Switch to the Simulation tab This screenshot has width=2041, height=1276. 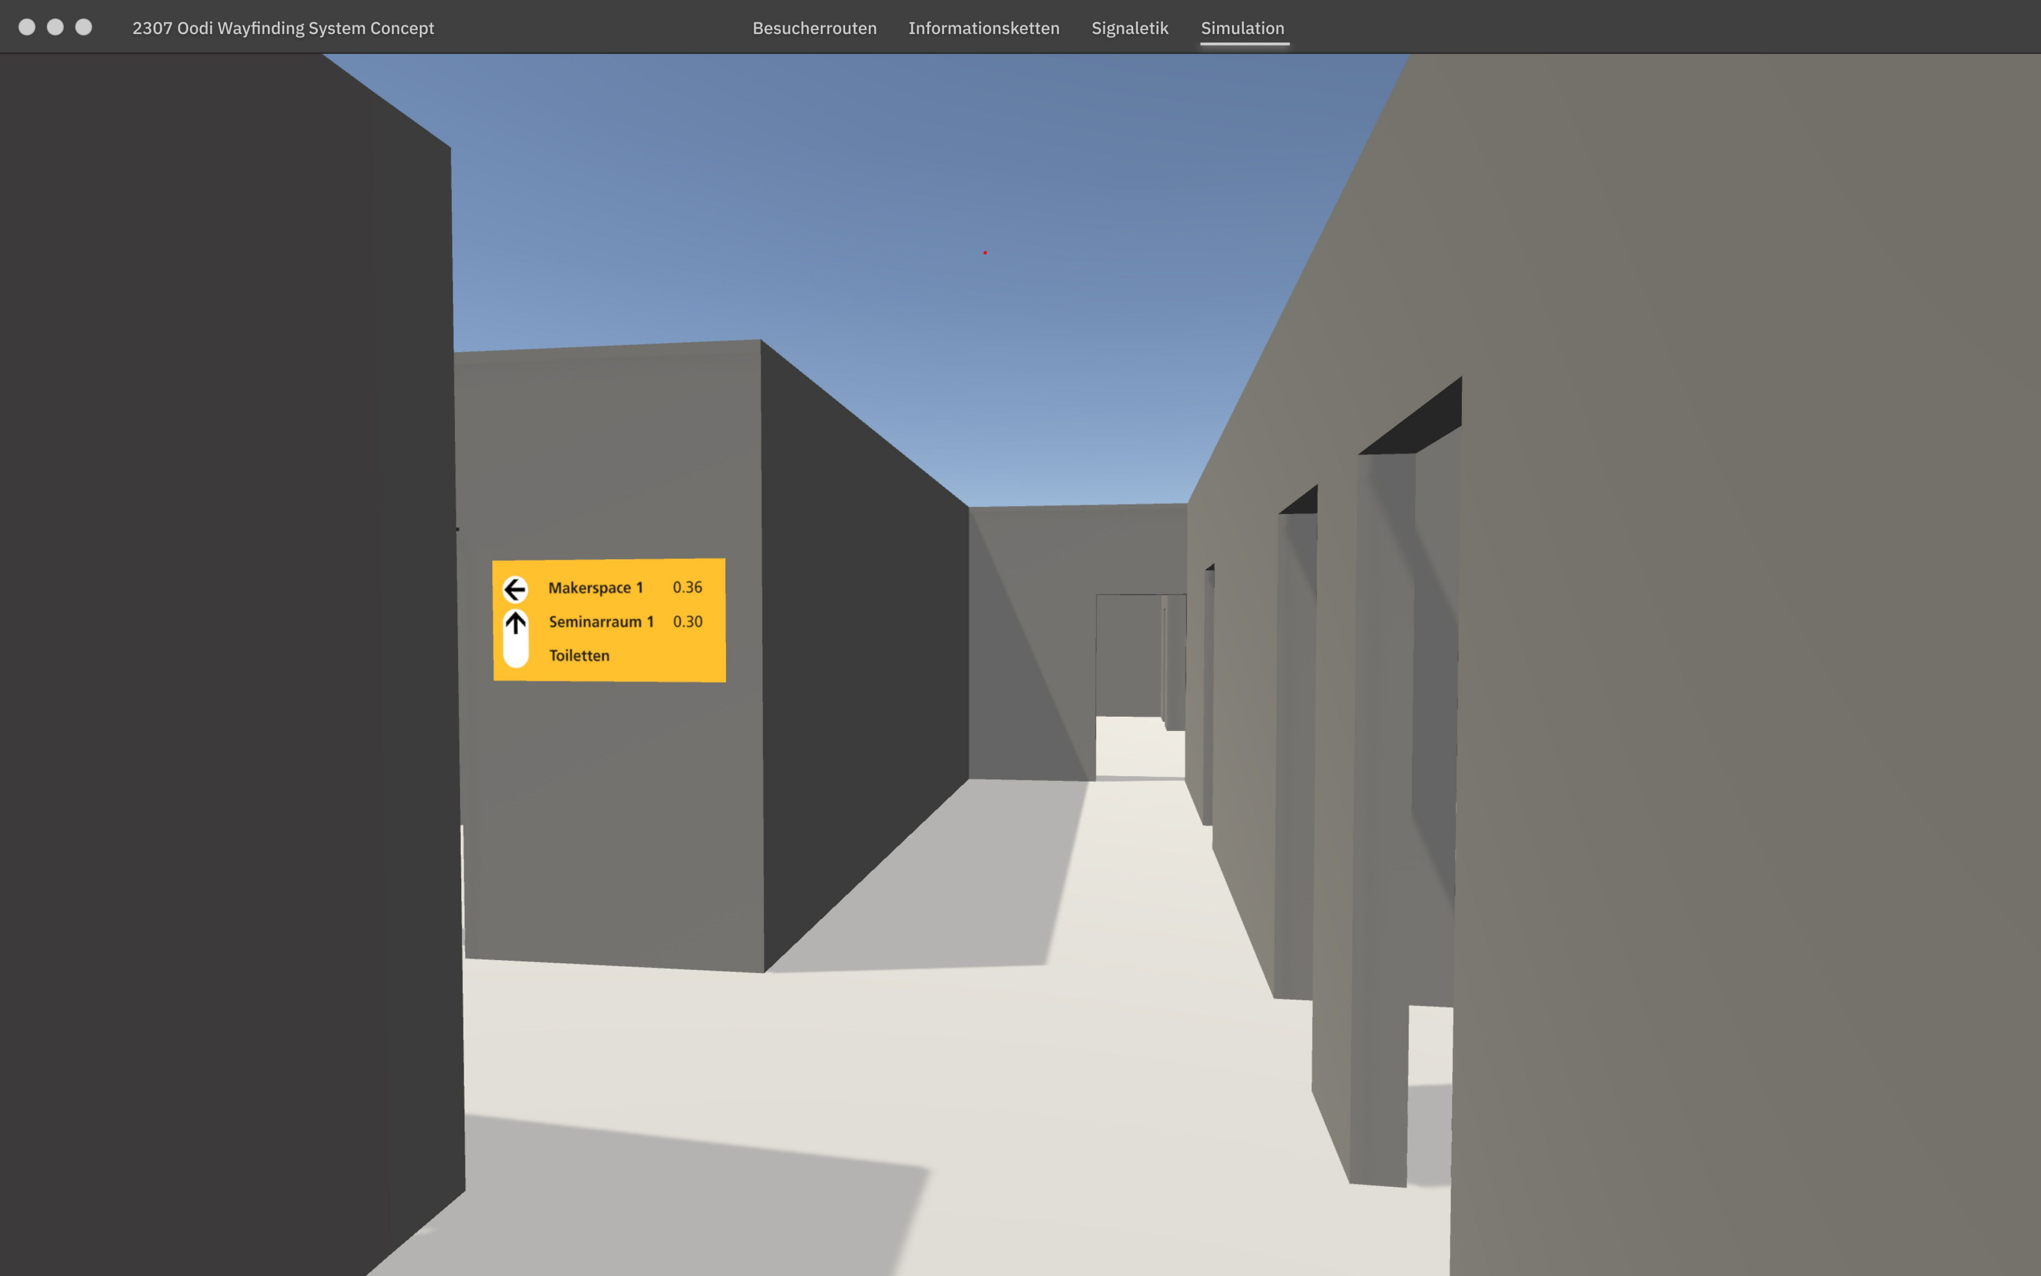(1244, 28)
